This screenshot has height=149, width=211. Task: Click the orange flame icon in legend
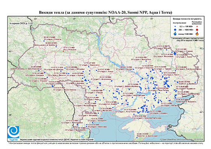[197, 34]
